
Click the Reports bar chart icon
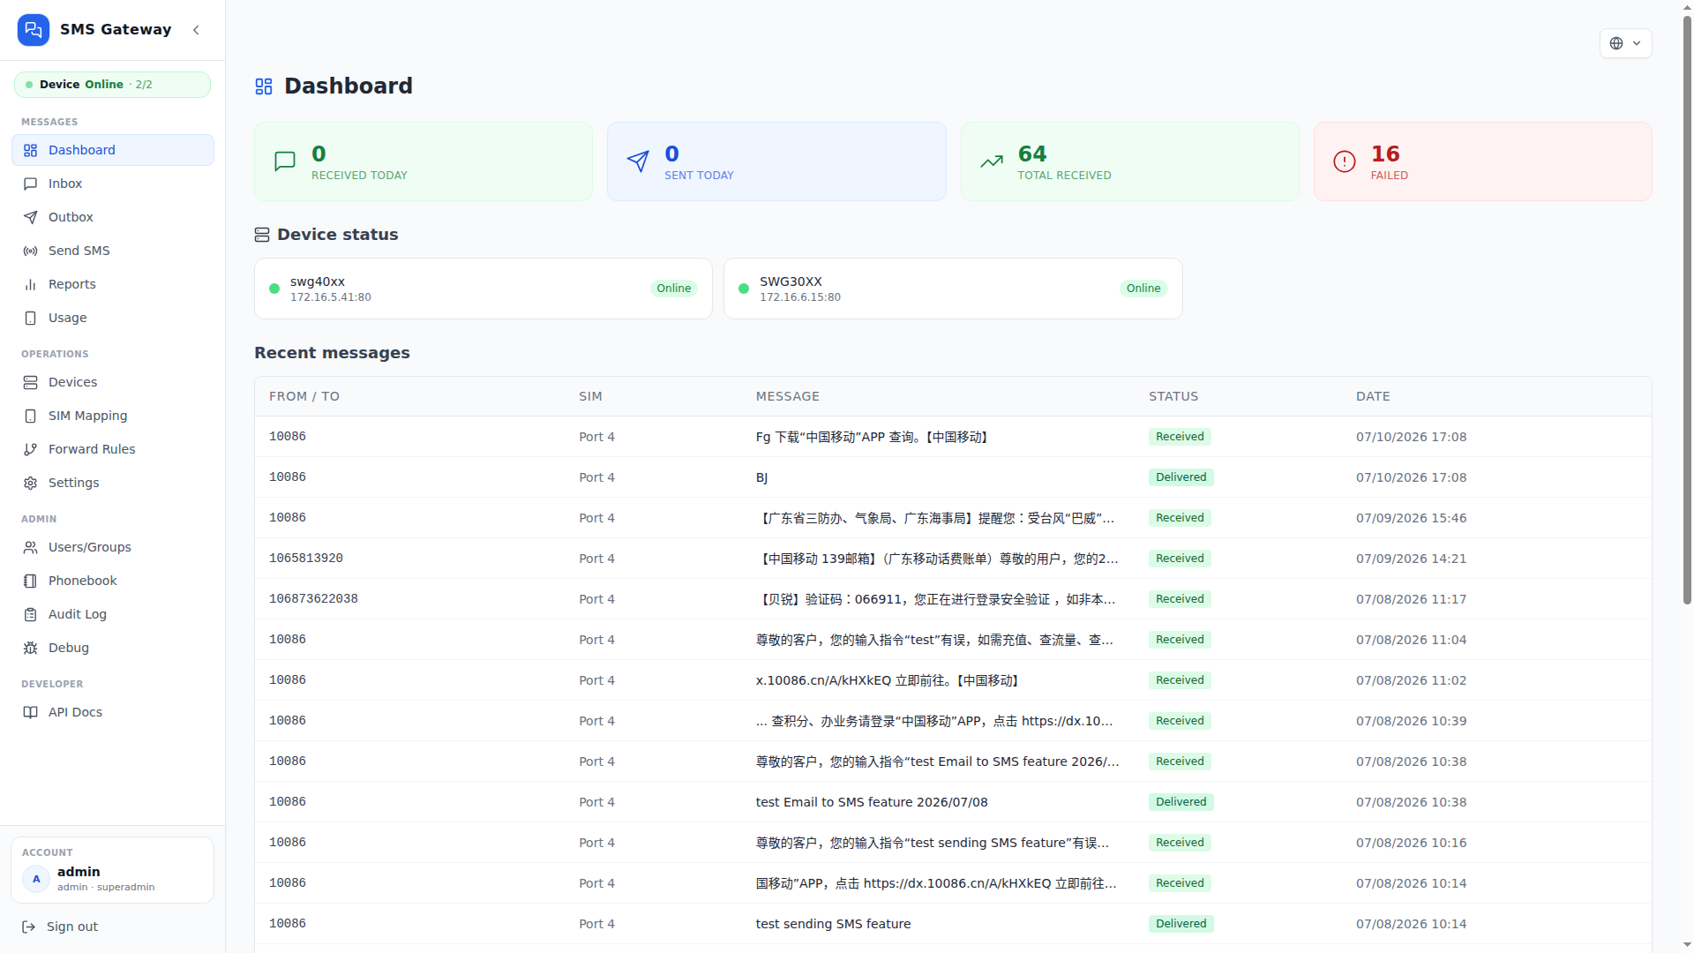tap(31, 284)
